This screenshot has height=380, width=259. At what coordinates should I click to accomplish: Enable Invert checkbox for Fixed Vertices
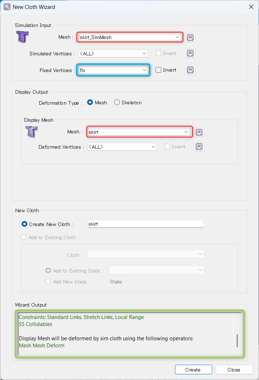(x=158, y=70)
